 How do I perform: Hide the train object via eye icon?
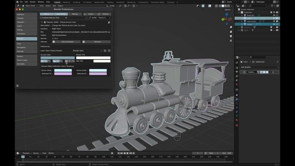click(274, 18)
